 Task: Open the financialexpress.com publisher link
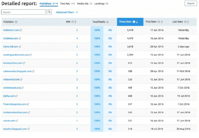(15, 104)
